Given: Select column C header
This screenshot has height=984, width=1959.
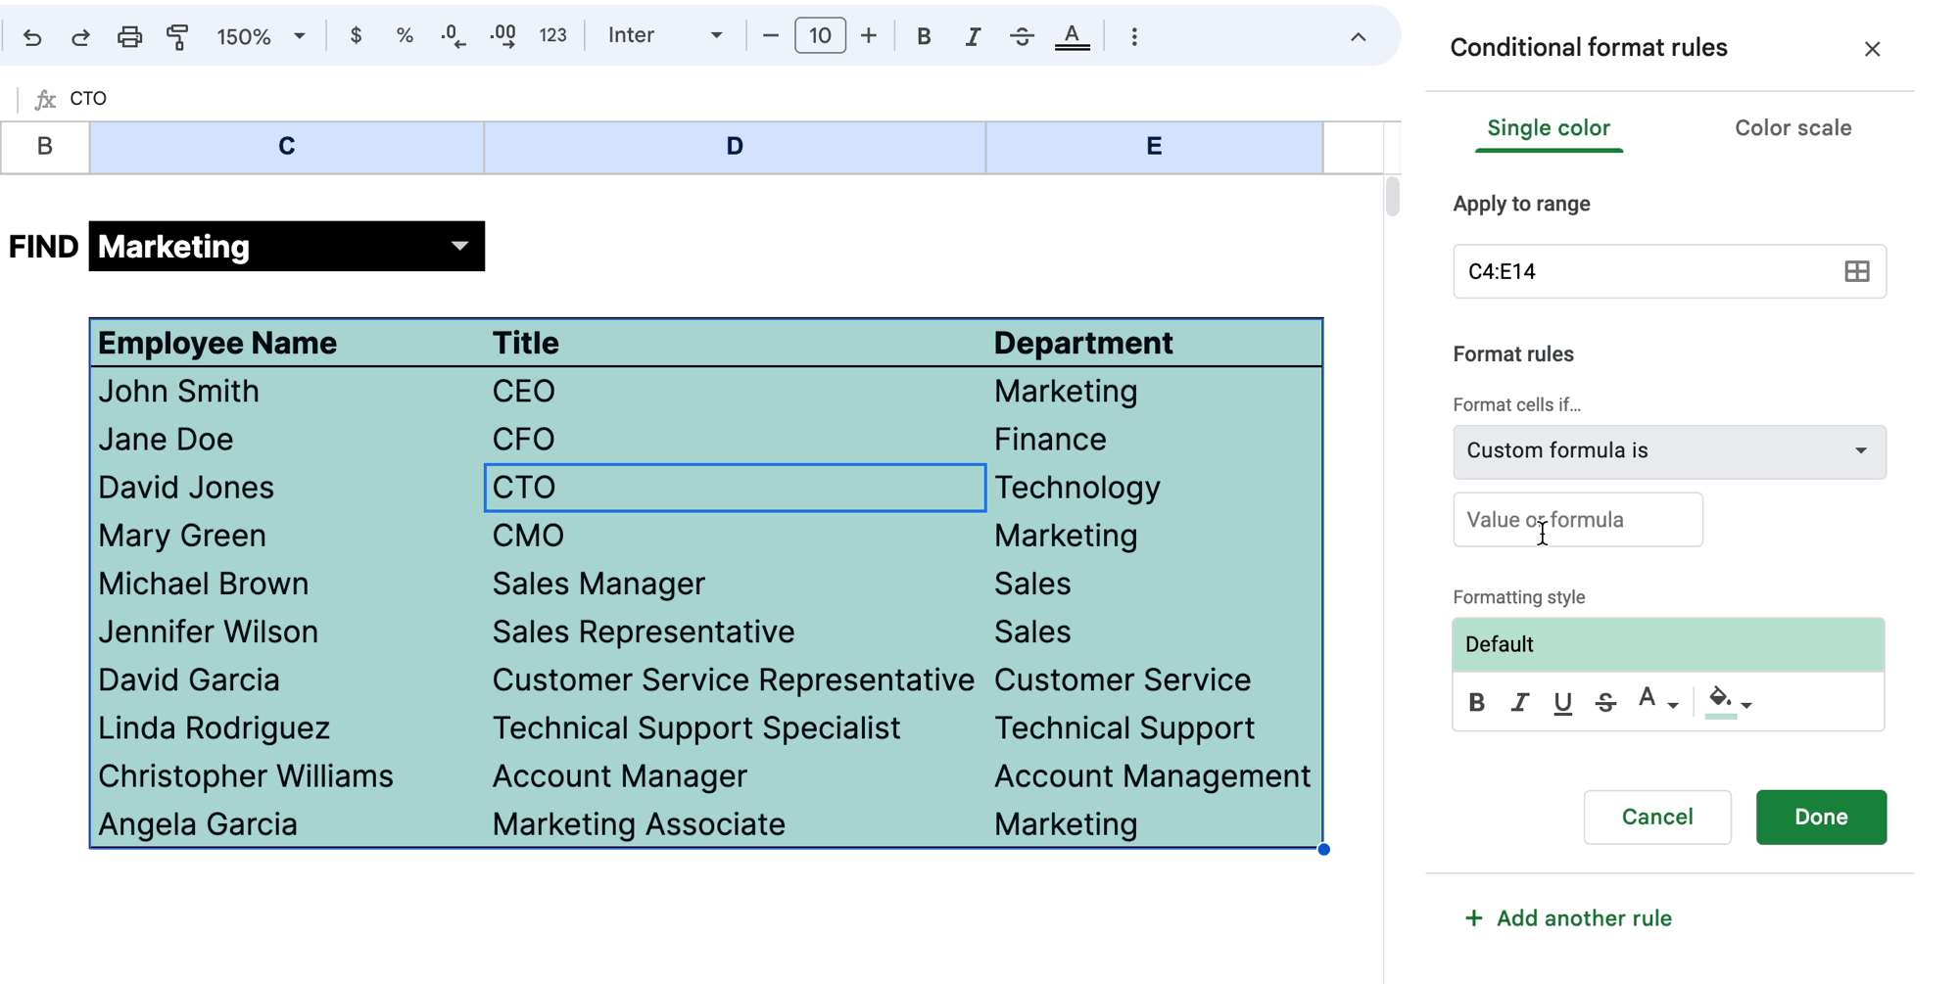Looking at the screenshot, I should tap(287, 147).
